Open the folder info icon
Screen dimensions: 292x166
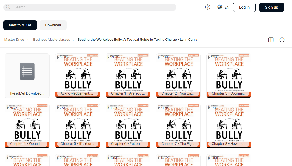pyautogui.click(x=282, y=40)
